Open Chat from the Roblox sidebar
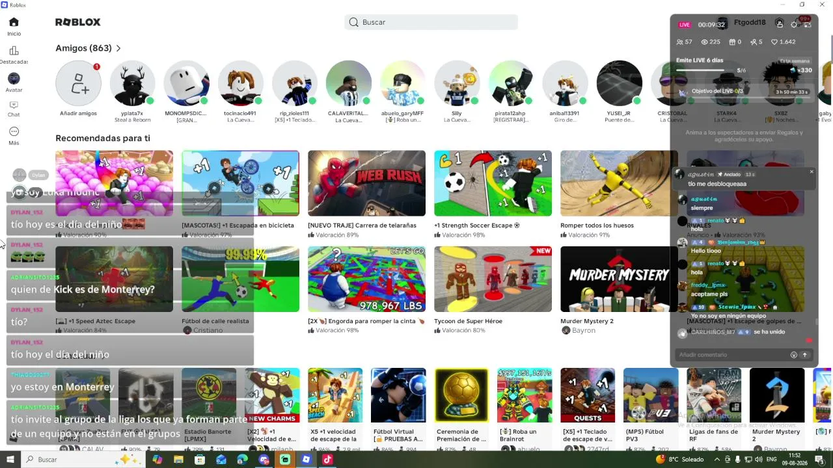This screenshot has width=833, height=468. 14,109
